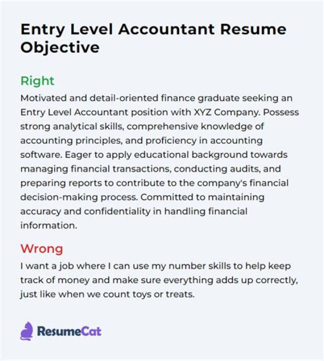Click the line starting preparing reports to contribute
This screenshot has height=361, width=324.
(x=154, y=183)
